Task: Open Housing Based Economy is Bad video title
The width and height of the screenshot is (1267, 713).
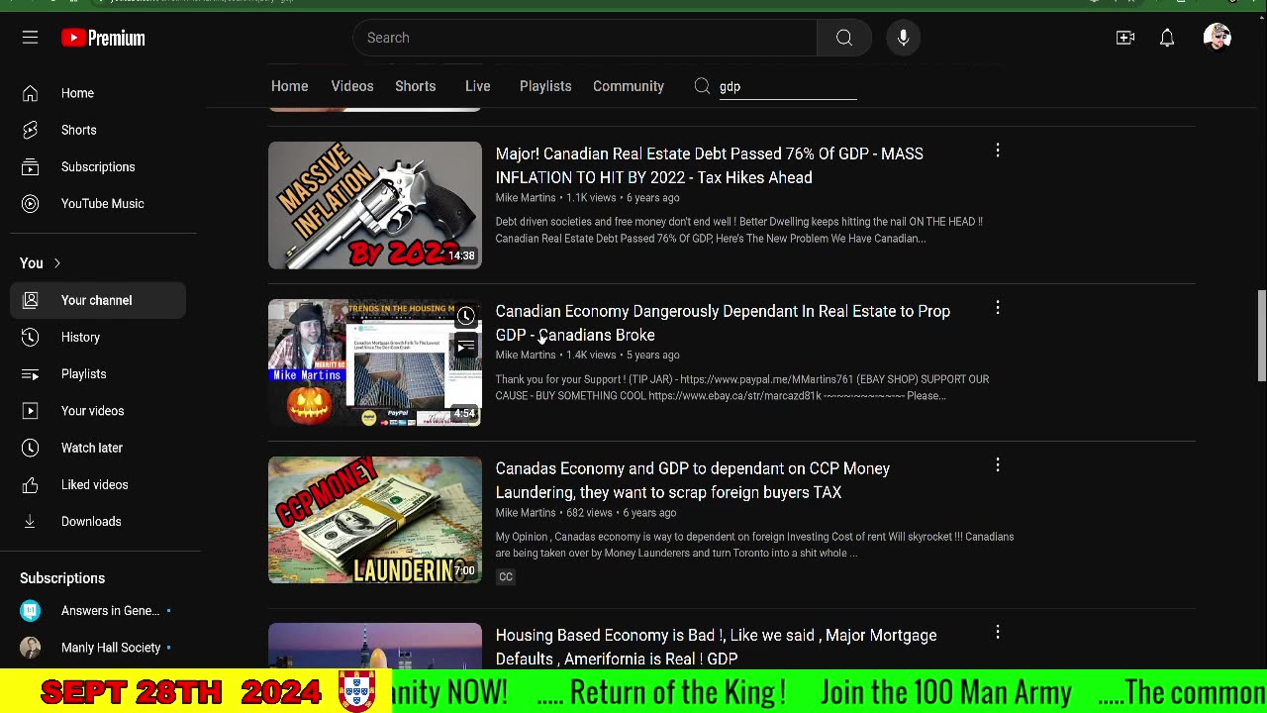Action: (716, 647)
